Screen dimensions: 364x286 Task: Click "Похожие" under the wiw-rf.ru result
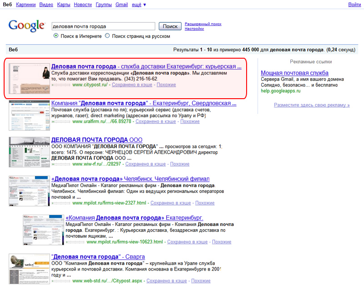[179, 164]
